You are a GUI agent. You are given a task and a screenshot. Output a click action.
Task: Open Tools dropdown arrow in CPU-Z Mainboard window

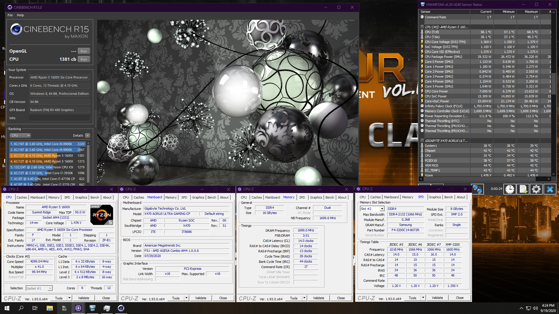coord(186,298)
